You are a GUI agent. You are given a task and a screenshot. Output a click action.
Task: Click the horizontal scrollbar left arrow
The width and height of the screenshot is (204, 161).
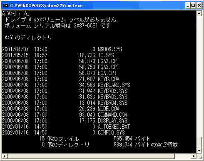pos(4,156)
